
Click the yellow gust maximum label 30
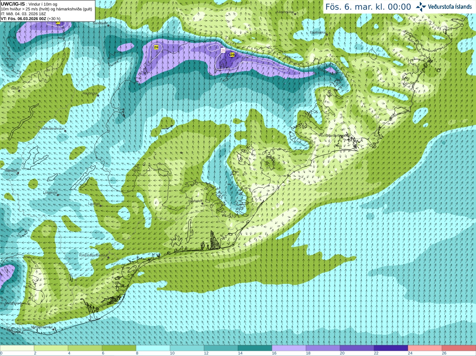pyautogui.click(x=232, y=55)
